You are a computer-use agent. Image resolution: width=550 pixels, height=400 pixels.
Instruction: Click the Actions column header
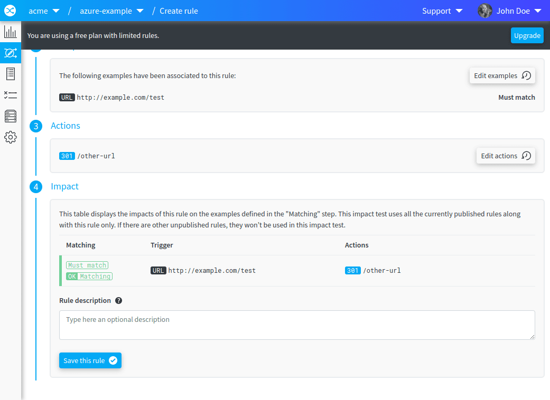pyautogui.click(x=357, y=245)
